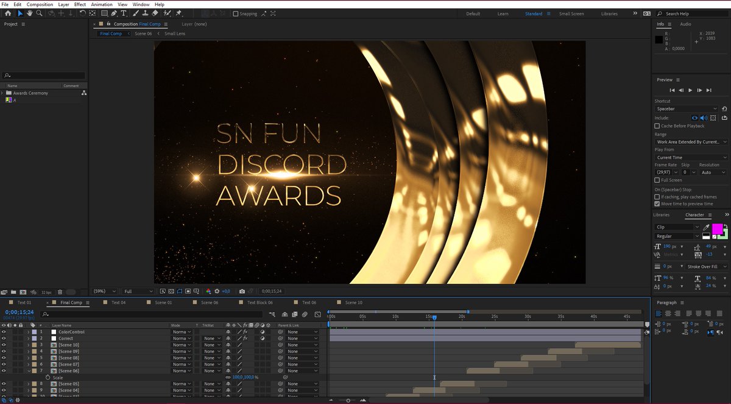Select the Pen tool
Image resolution: width=731 pixels, height=404 pixels.
114,13
